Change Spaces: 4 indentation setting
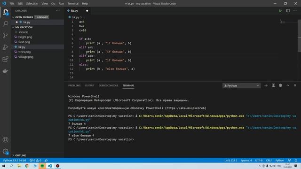Viewport: 301px width, 169px height. [246, 160]
